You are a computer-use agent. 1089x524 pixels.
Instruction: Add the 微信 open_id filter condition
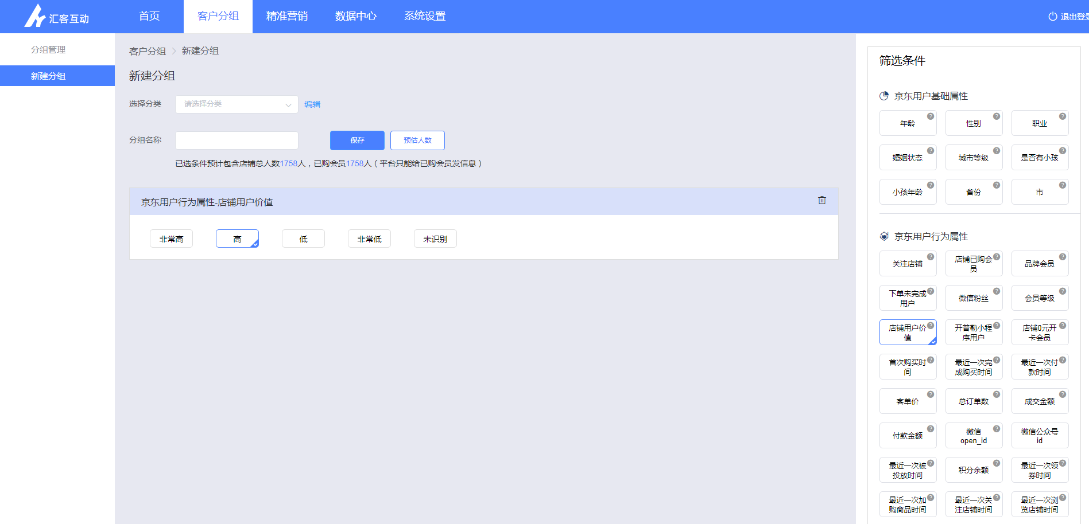pyautogui.click(x=974, y=436)
